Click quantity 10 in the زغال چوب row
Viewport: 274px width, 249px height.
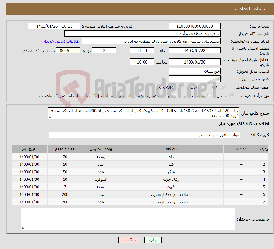coord(65,179)
